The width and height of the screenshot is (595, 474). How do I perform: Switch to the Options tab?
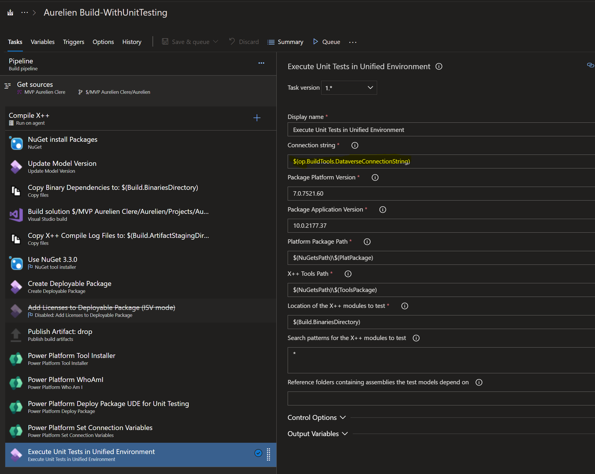pyautogui.click(x=103, y=42)
